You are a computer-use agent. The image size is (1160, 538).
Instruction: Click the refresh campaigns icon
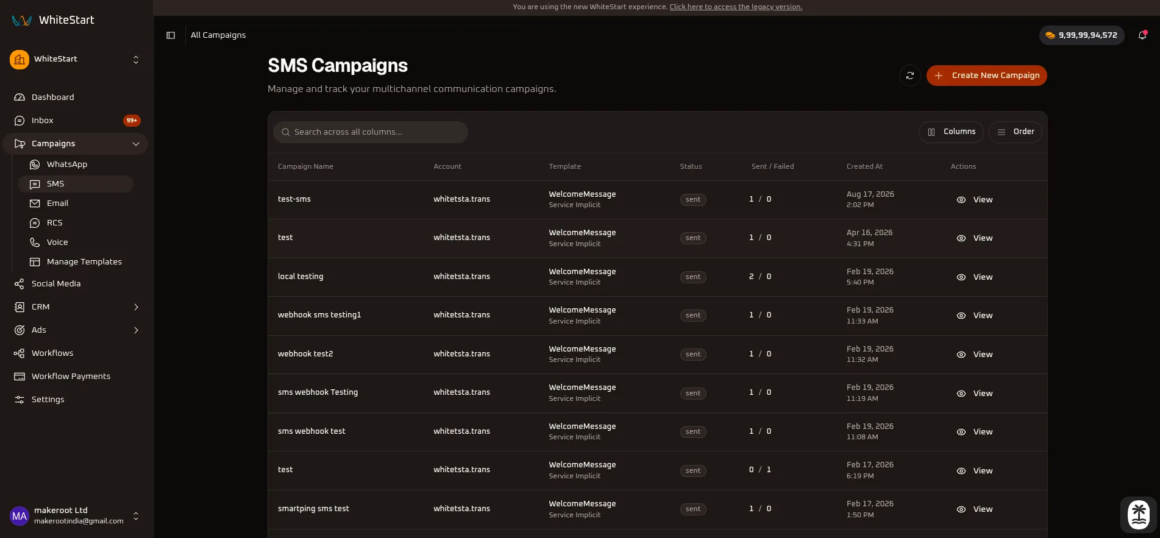coord(910,76)
